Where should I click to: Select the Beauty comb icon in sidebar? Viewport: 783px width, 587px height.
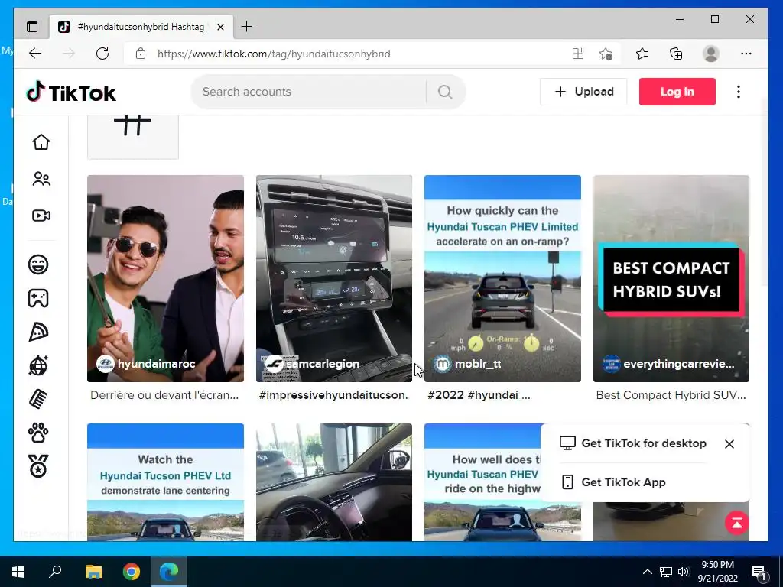coord(38,399)
